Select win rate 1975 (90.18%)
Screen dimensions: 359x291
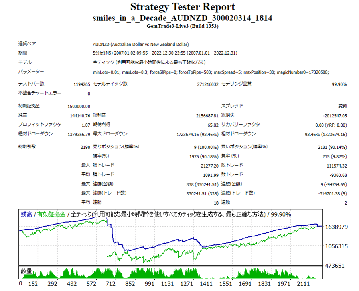[204, 157]
